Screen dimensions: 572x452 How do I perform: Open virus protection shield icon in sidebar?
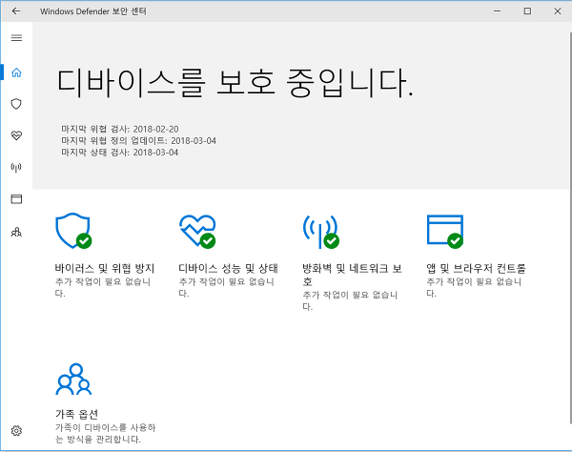[16, 104]
